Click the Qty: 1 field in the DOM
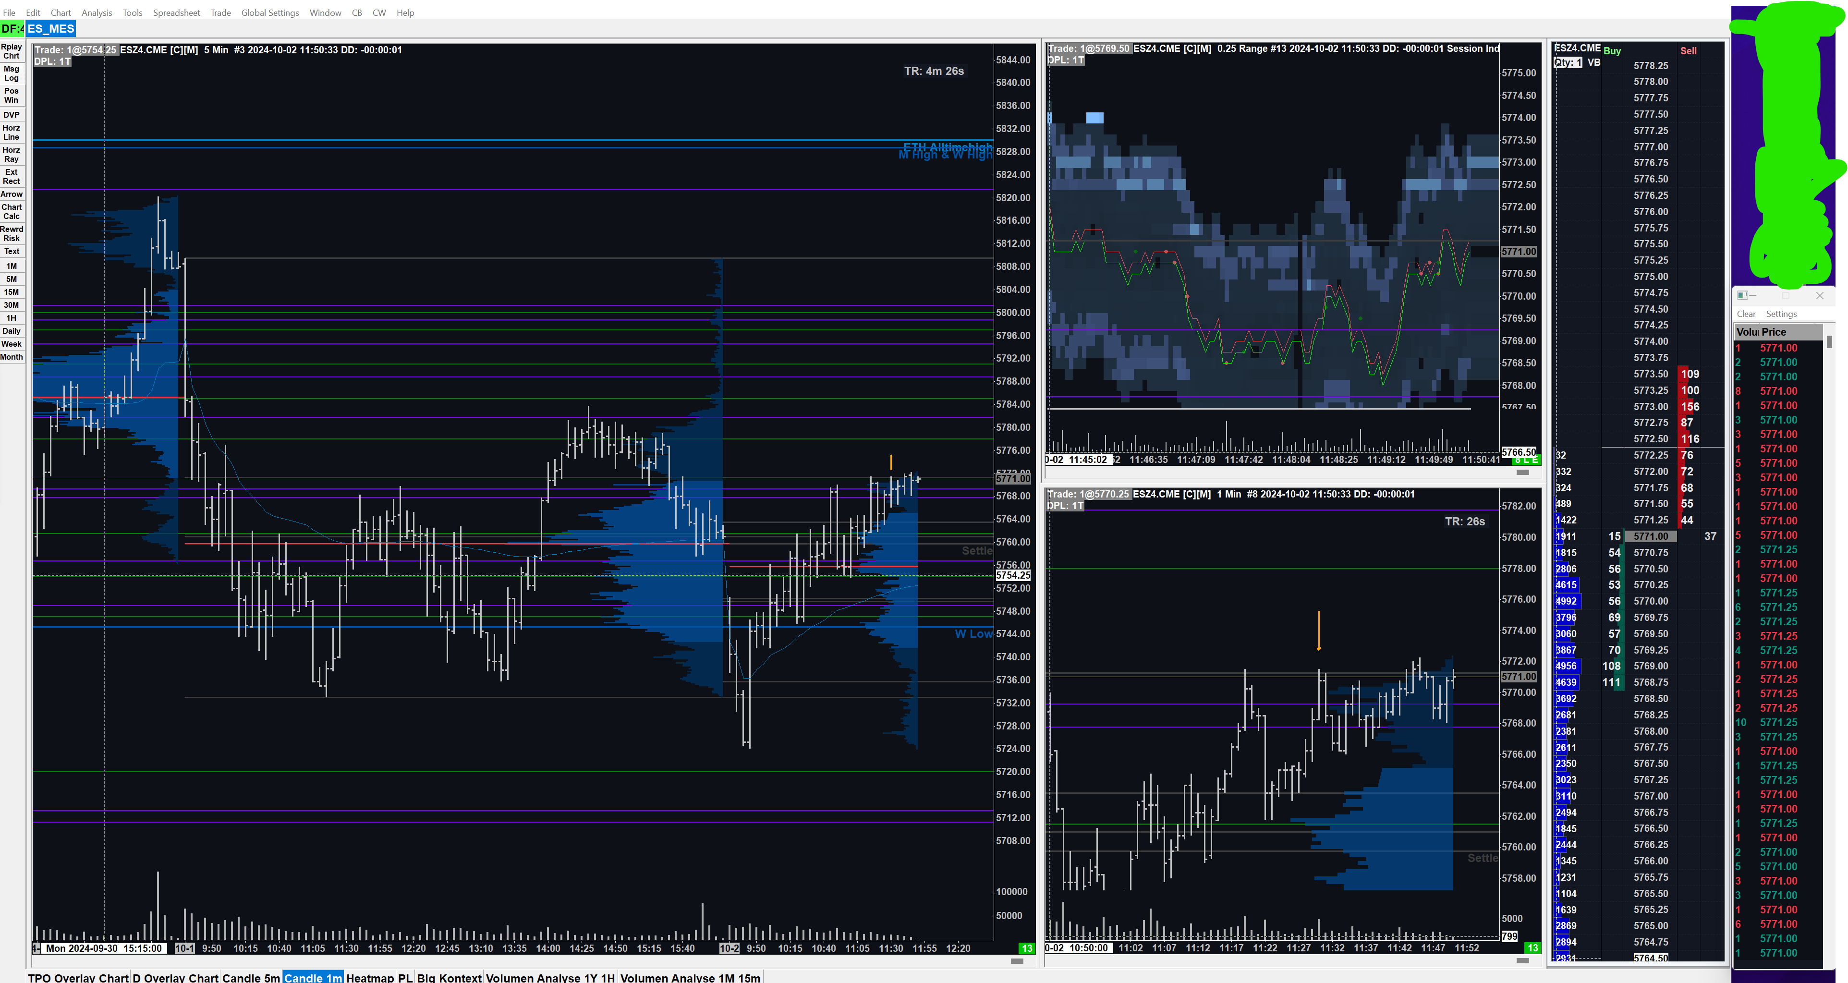The width and height of the screenshot is (1848, 983). [x=1568, y=62]
